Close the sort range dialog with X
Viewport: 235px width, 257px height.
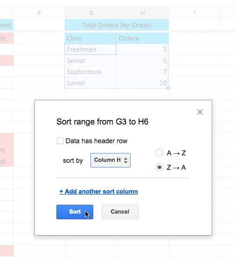pos(200,112)
